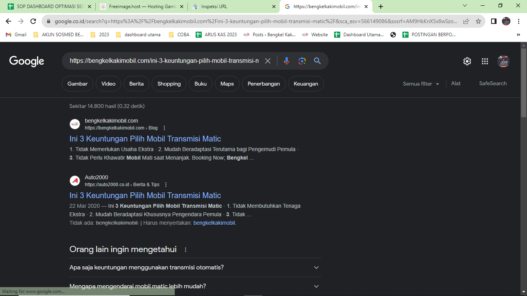This screenshot has height=296, width=527.
Task: Click the Auto2000 site favicon
Action: [75, 181]
